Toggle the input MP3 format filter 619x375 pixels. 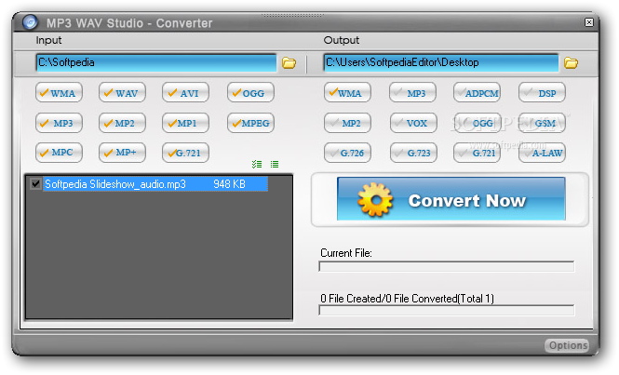59,123
